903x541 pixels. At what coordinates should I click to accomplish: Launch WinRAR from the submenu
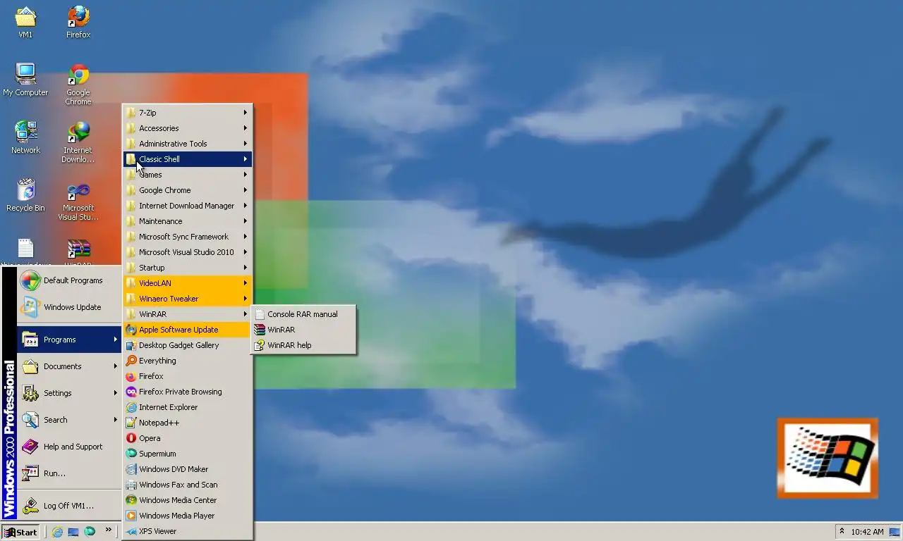(x=303, y=330)
